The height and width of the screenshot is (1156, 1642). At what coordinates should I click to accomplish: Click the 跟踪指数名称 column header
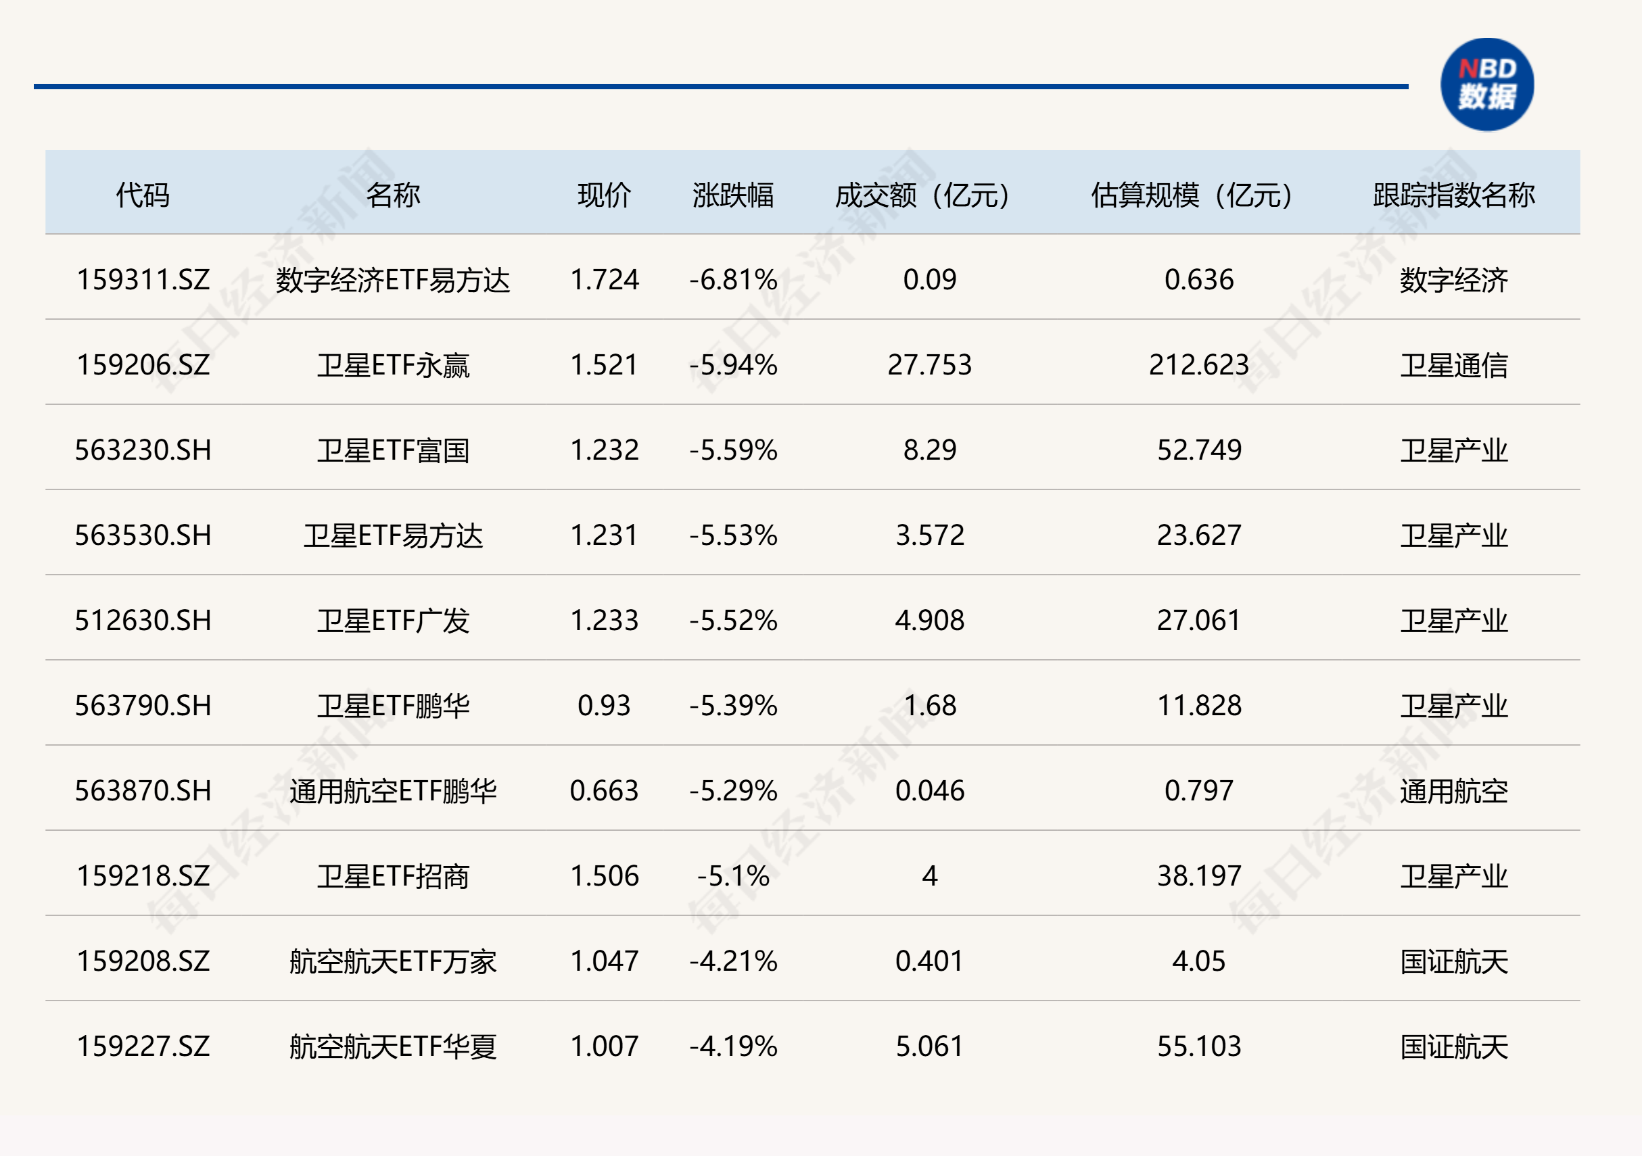1454,195
